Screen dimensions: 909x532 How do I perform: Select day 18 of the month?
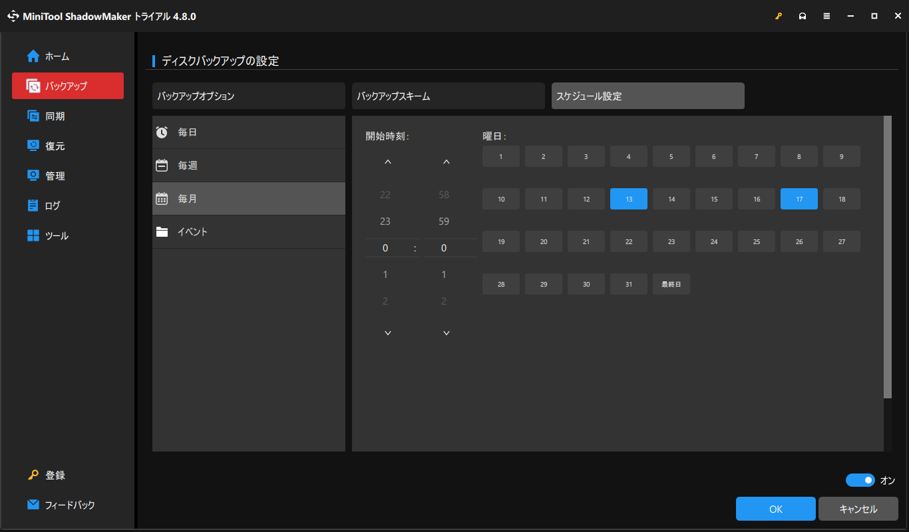tap(842, 199)
